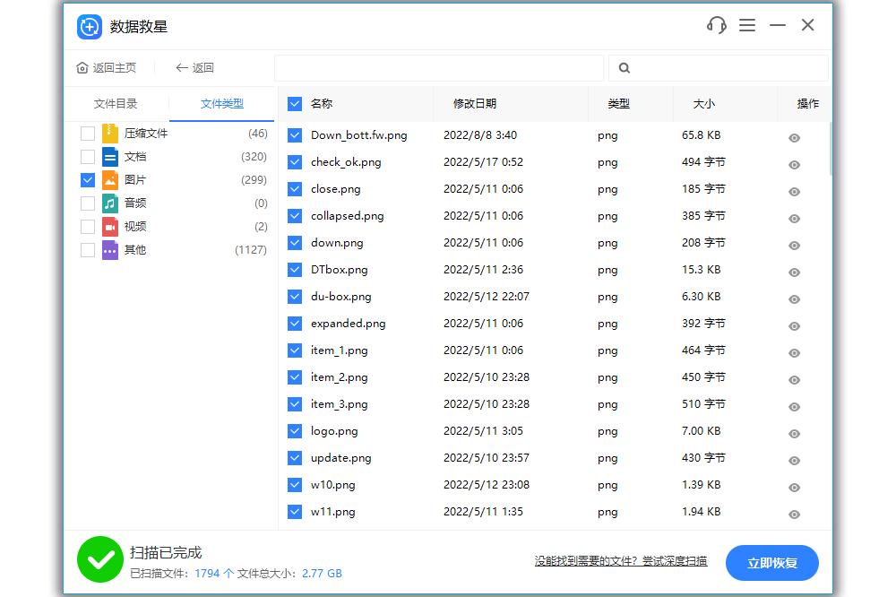Screen dimensions: 896x597
Task: Focus the search input box
Action: pyautogui.click(x=719, y=68)
